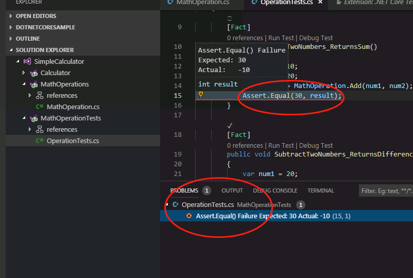413x278 pixels.
Task: Click Debug Test above AddTwoNumbers method
Action: pyautogui.click(x=316, y=38)
